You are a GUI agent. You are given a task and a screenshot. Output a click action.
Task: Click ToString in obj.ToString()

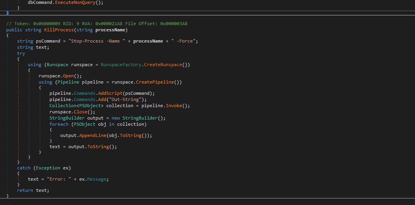pyautogui.click(x=131, y=135)
